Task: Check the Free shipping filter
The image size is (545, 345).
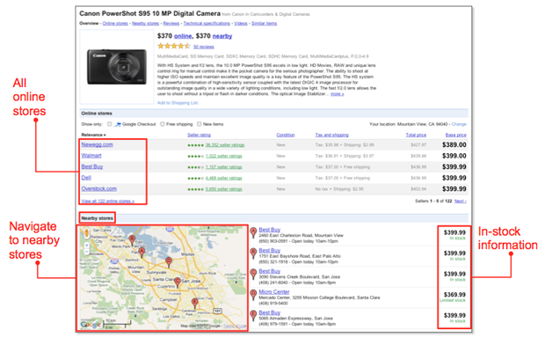Action: pos(163,124)
